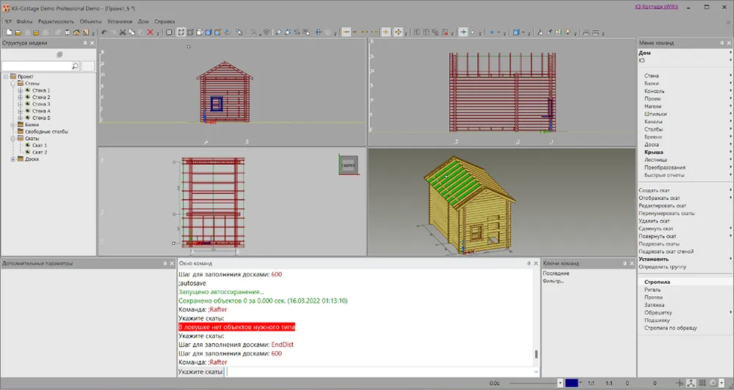
Task: Open the Файлы menu
Action: [x=24, y=21]
